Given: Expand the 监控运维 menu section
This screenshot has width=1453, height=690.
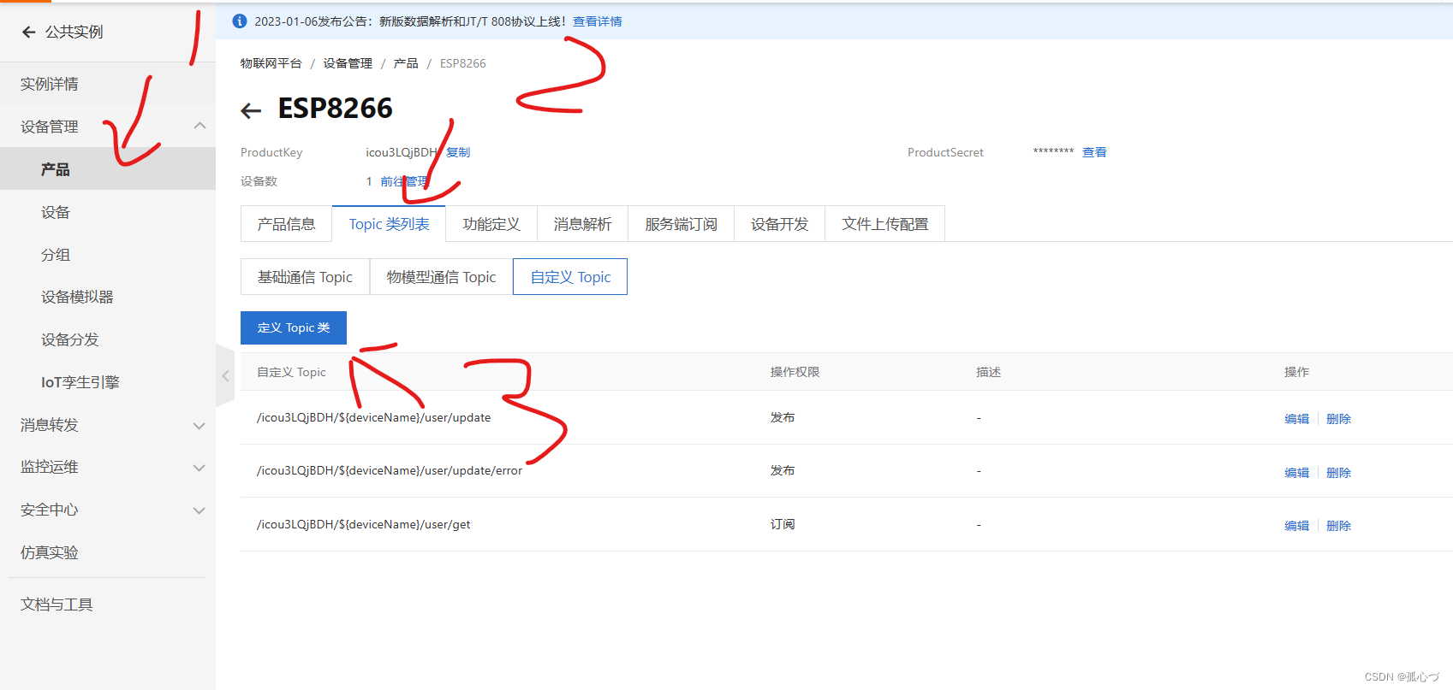Looking at the screenshot, I should pos(199,468).
